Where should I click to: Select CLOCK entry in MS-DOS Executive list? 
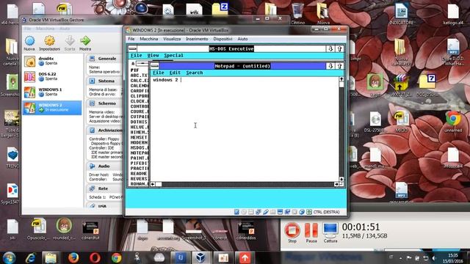140,101
